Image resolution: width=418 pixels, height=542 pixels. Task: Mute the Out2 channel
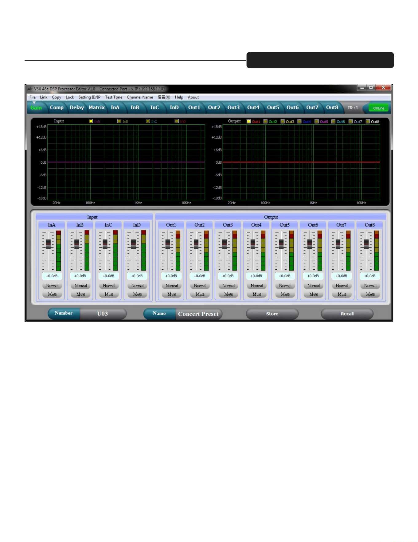pos(200,295)
